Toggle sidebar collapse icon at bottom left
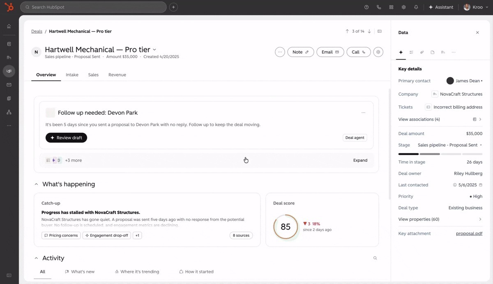The width and height of the screenshot is (493, 284). [x=9, y=275]
